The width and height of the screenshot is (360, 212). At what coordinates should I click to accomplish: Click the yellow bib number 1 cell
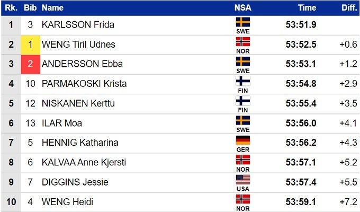31,45
